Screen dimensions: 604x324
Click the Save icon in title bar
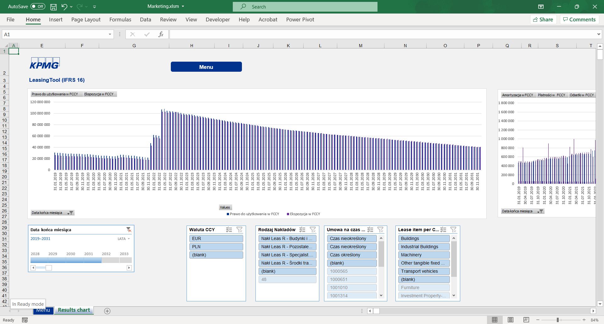click(53, 7)
